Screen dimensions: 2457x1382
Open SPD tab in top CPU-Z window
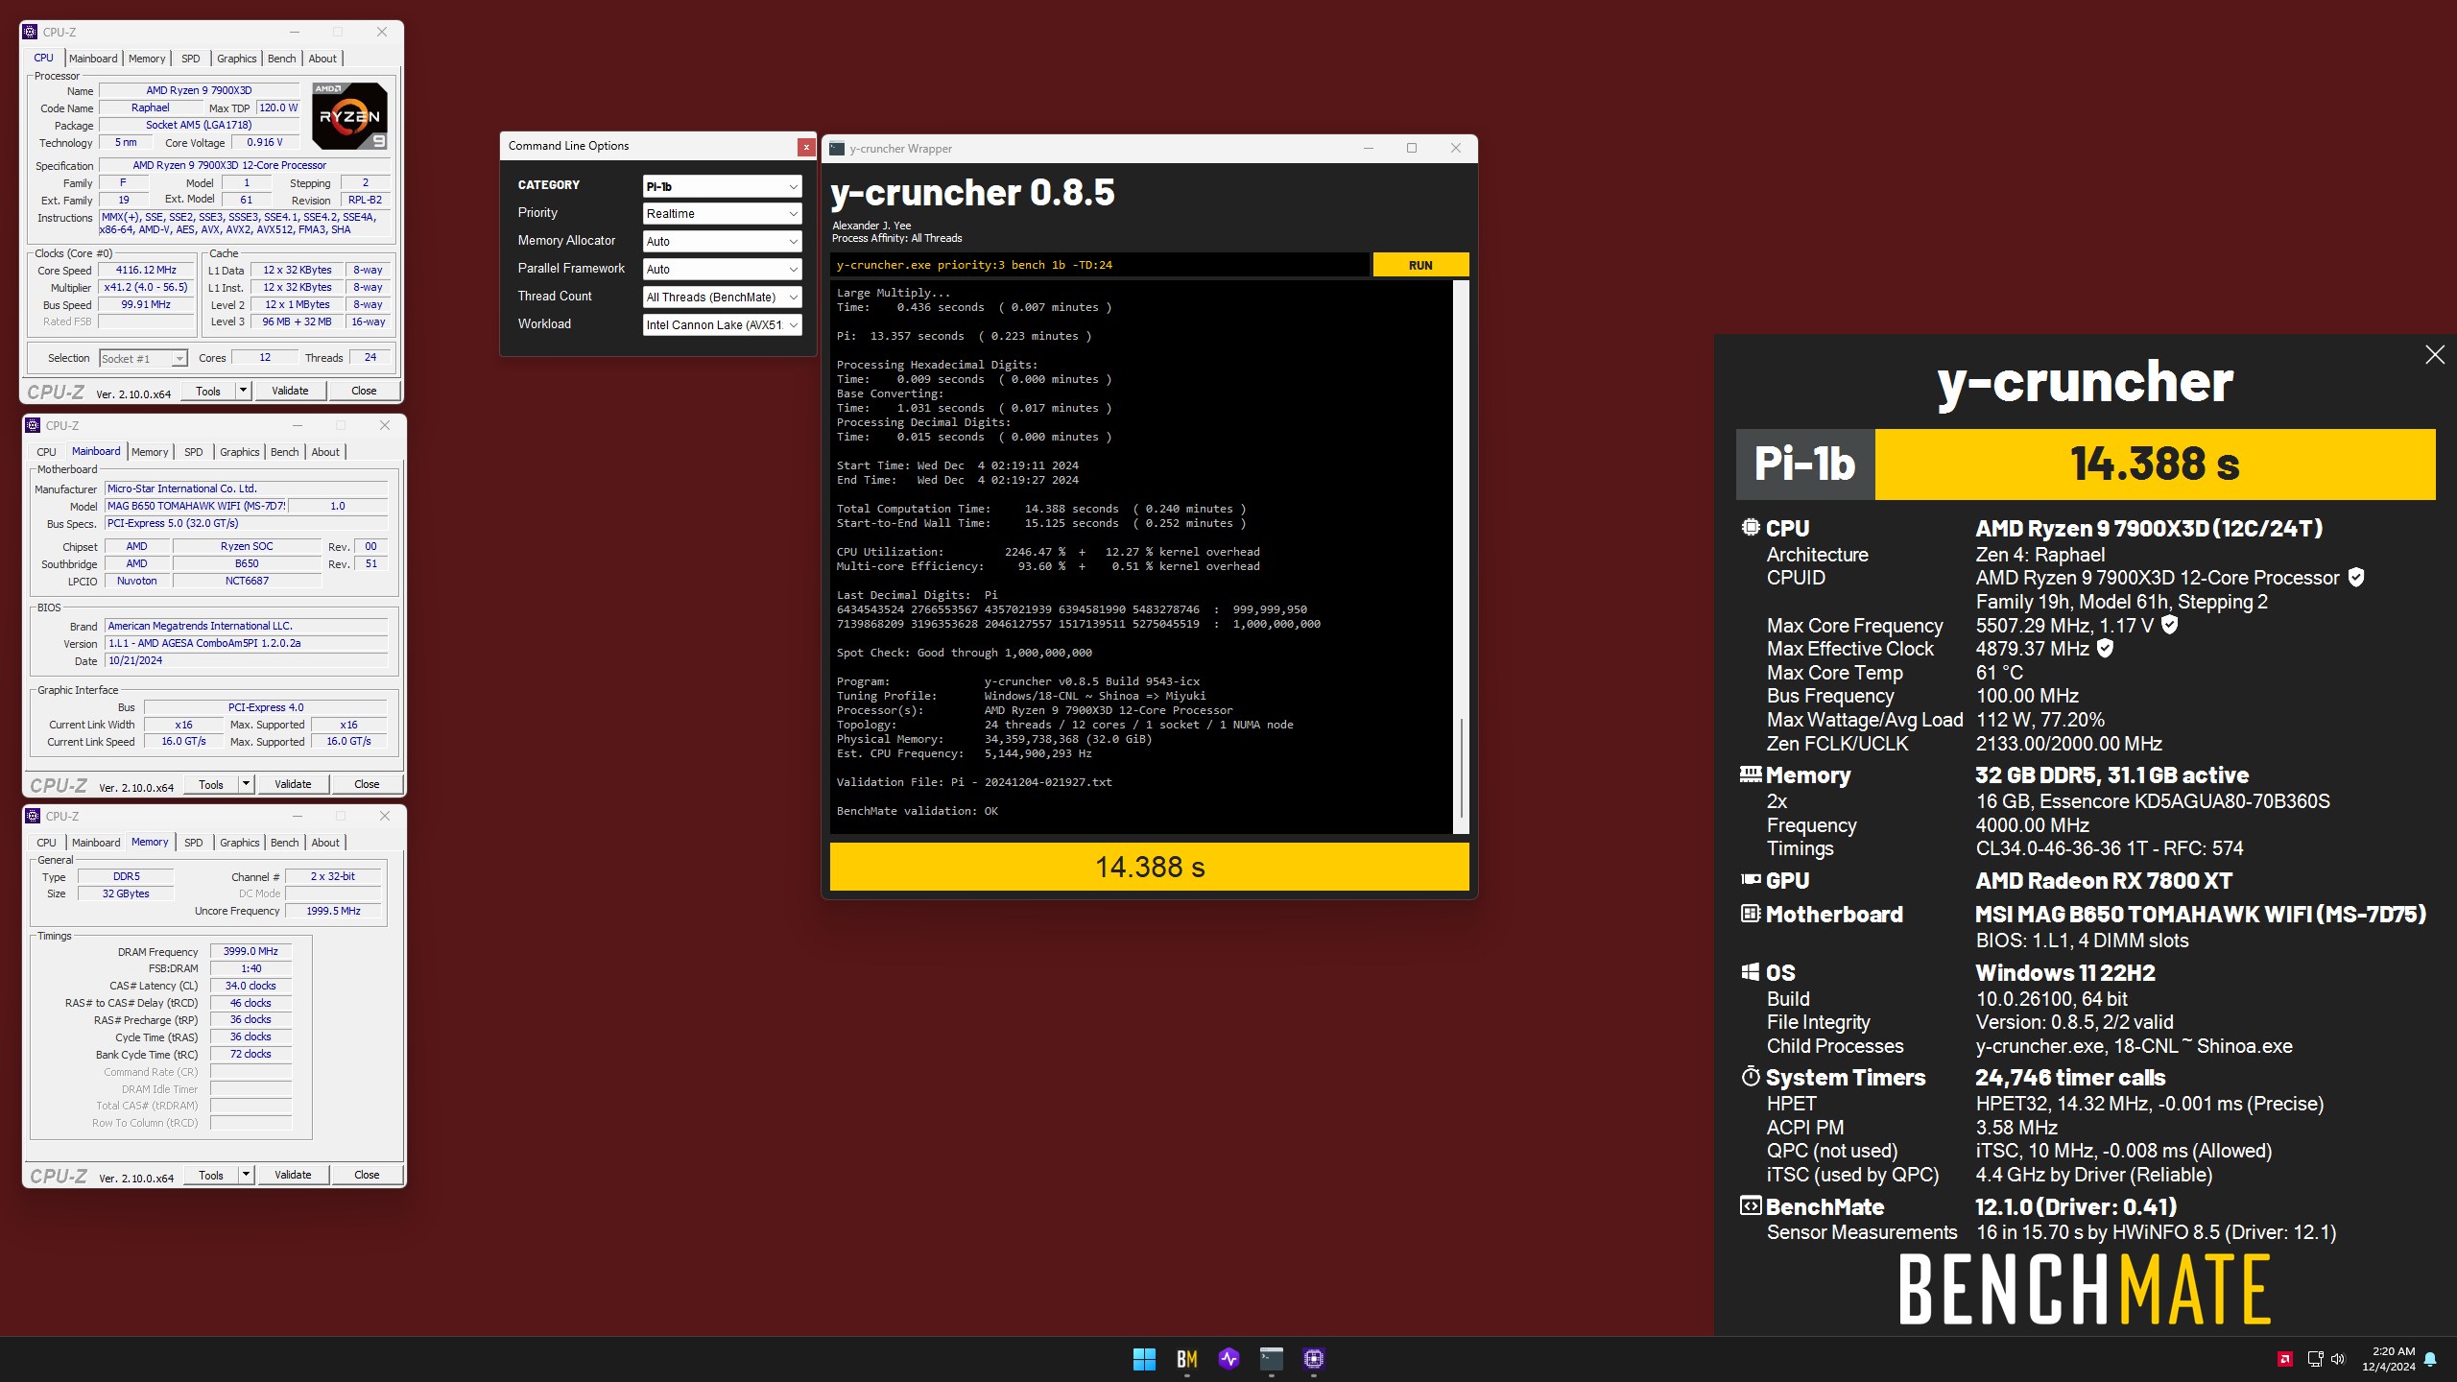click(191, 59)
